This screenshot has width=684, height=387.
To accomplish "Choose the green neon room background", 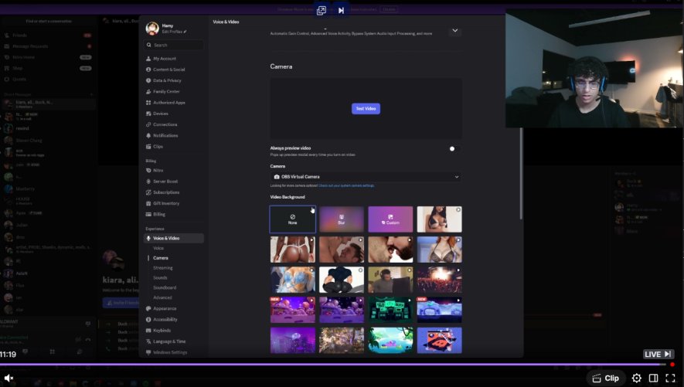I will pos(390,311).
